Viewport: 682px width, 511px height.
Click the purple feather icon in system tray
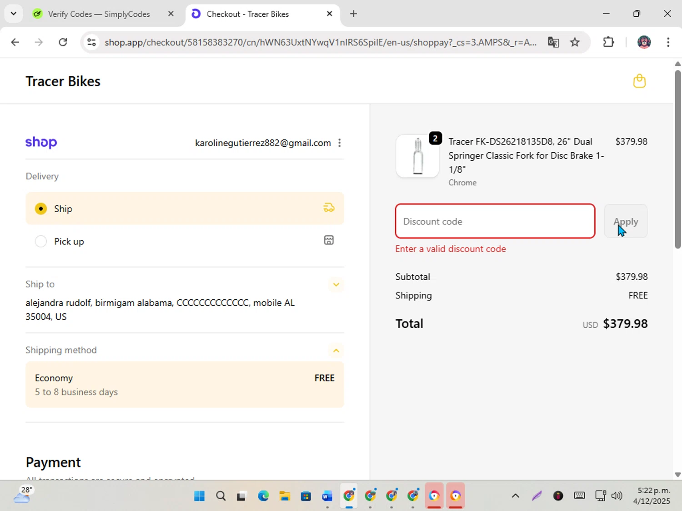[537, 496]
